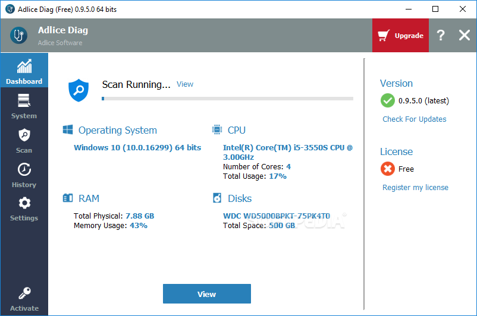
Task: Click the green checkmark version status icon
Action: pyautogui.click(x=388, y=100)
